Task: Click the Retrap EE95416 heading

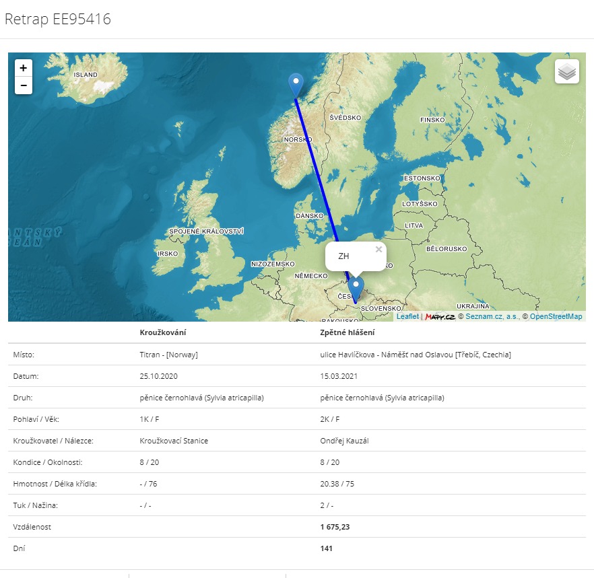Action: point(58,20)
